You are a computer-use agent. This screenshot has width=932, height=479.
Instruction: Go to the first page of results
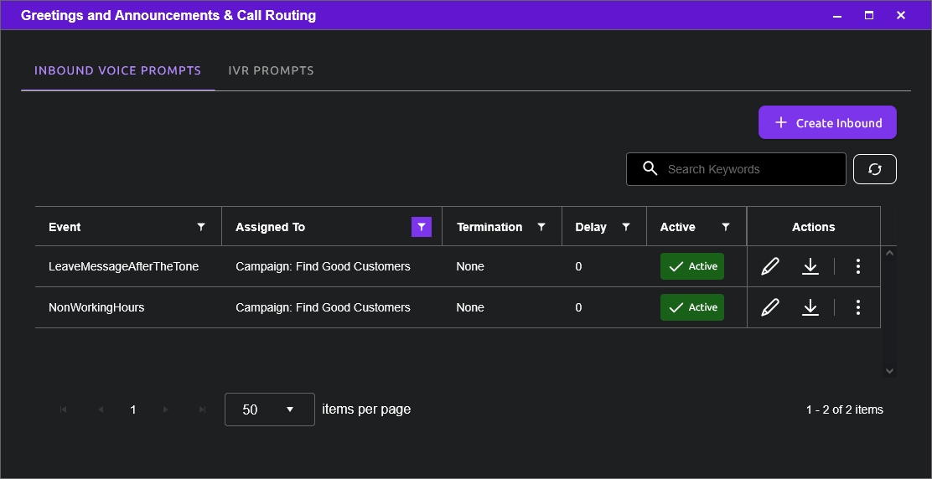63,409
